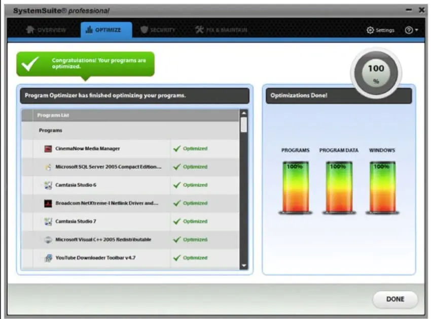Minimize the SystemSuite window
Viewport: 431px width, 319px height.
[409, 10]
